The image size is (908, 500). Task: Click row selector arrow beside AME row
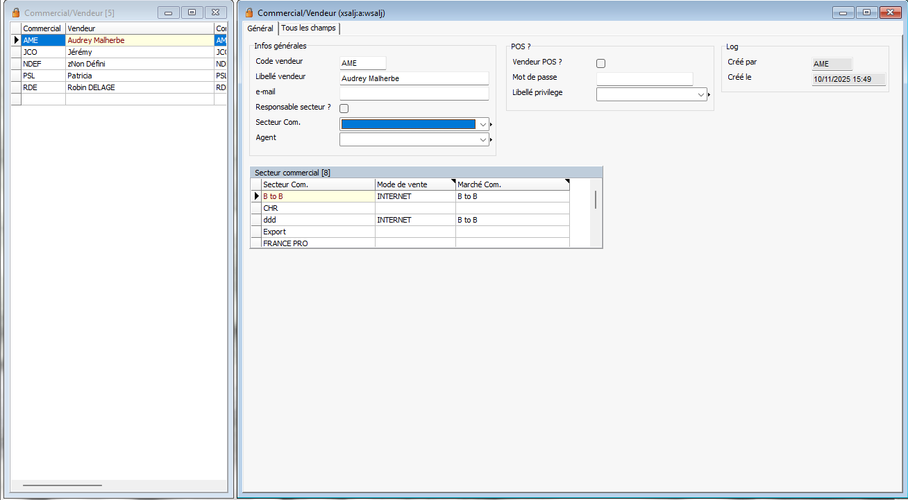click(15, 40)
